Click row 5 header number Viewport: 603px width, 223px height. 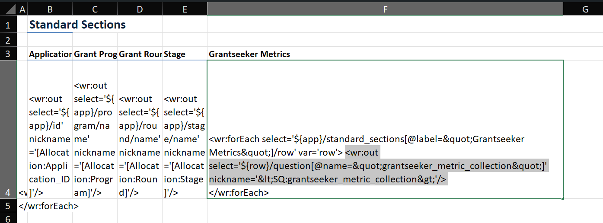click(8, 206)
